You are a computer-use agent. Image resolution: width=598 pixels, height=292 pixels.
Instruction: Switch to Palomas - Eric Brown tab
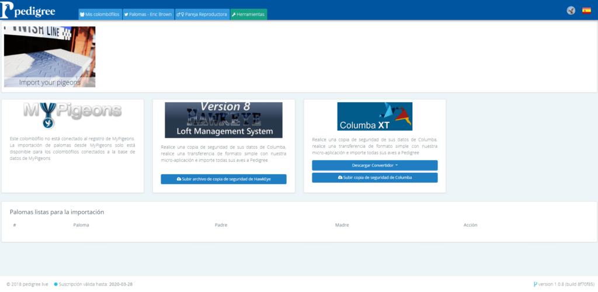click(x=148, y=14)
